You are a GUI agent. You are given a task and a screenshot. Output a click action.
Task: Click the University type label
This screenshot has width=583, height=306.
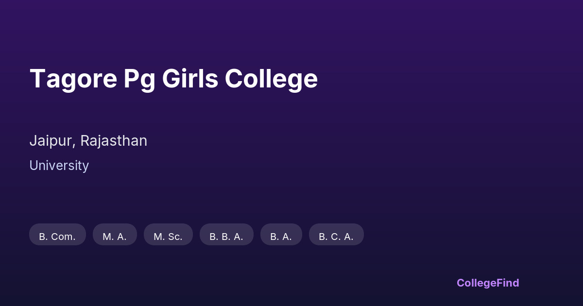tap(59, 166)
